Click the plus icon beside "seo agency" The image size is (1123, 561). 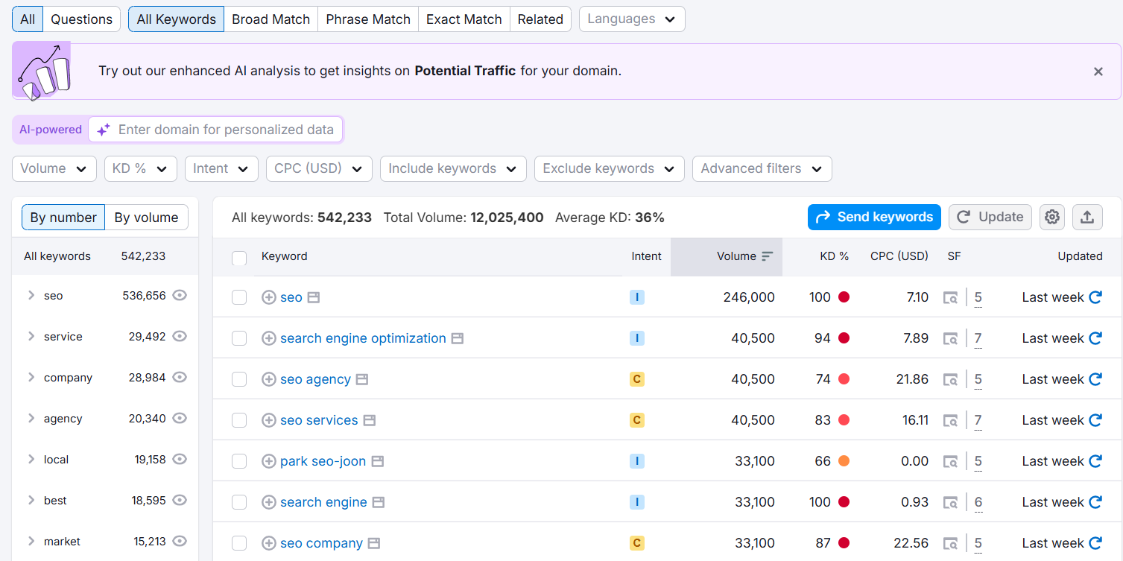(268, 378)
